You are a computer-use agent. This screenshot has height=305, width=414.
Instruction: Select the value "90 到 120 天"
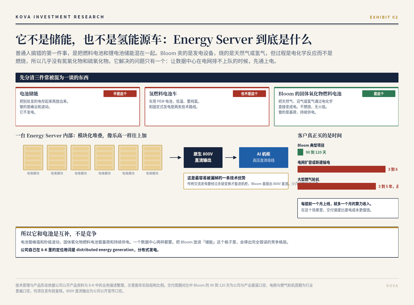[x=316, y=152]
